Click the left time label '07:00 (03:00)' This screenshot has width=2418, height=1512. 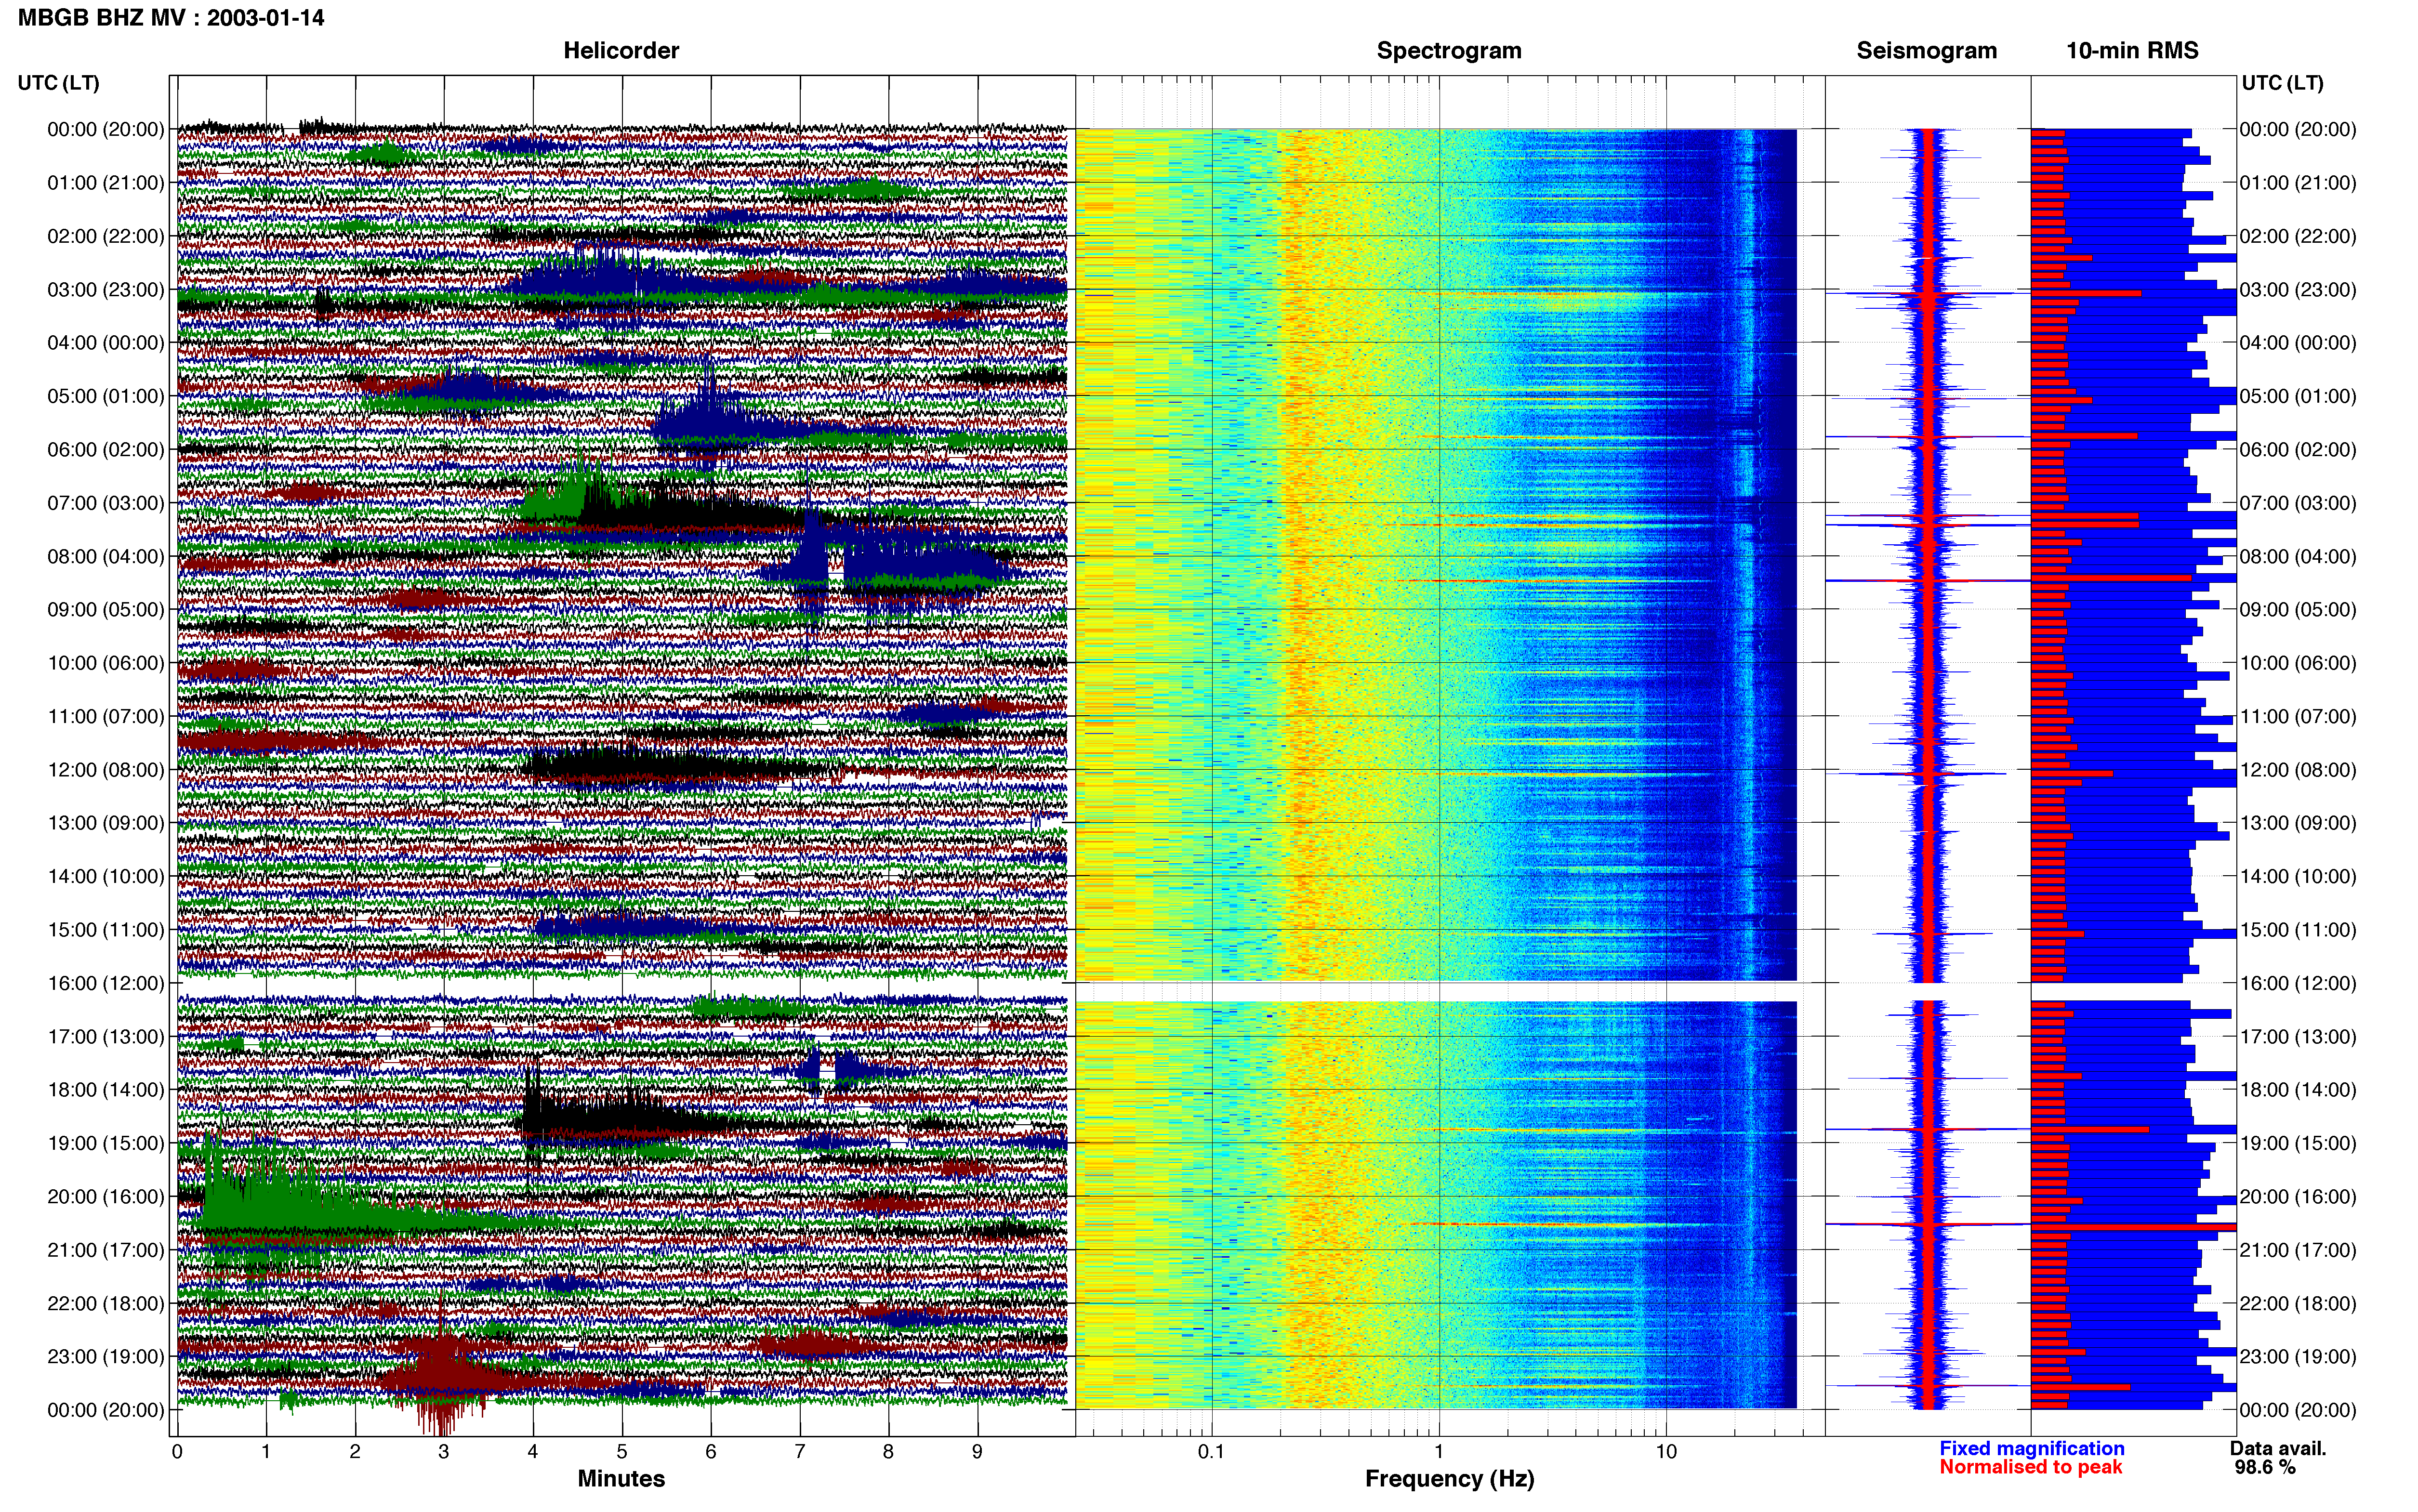tap(106, 503)
